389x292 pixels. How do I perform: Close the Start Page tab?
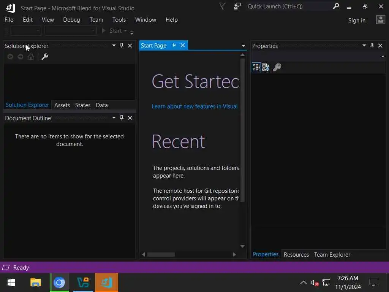click(x=183, y=46)
